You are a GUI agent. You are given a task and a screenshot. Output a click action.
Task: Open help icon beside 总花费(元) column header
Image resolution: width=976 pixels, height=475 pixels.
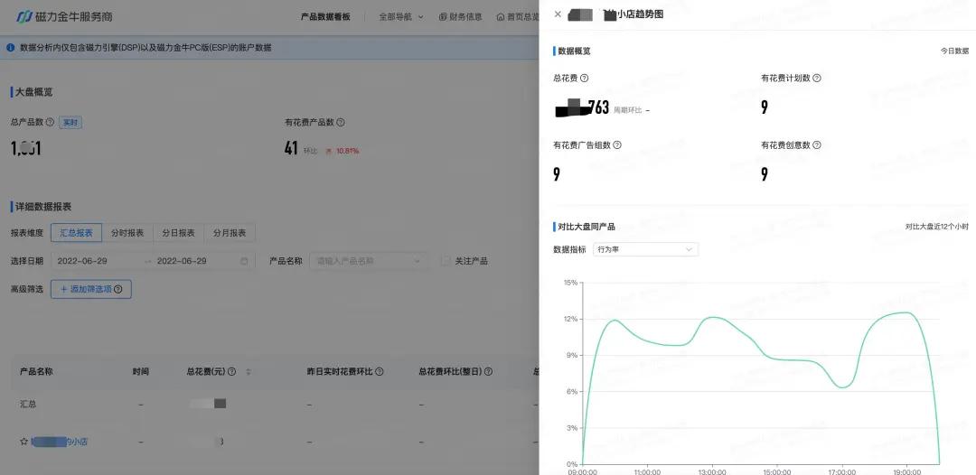click(x=231, y=372)
